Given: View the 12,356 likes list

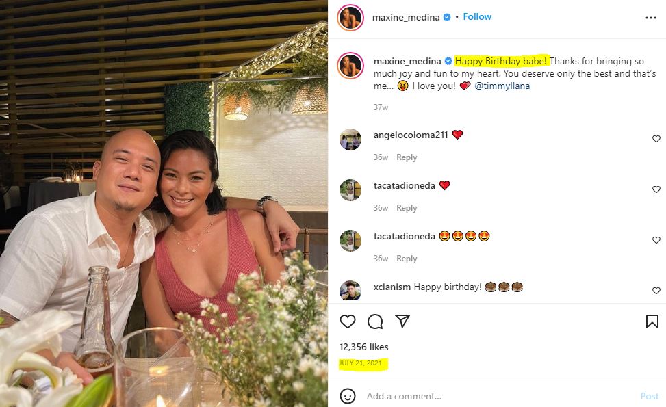Looking at the screenshot, I should [363, 347].
